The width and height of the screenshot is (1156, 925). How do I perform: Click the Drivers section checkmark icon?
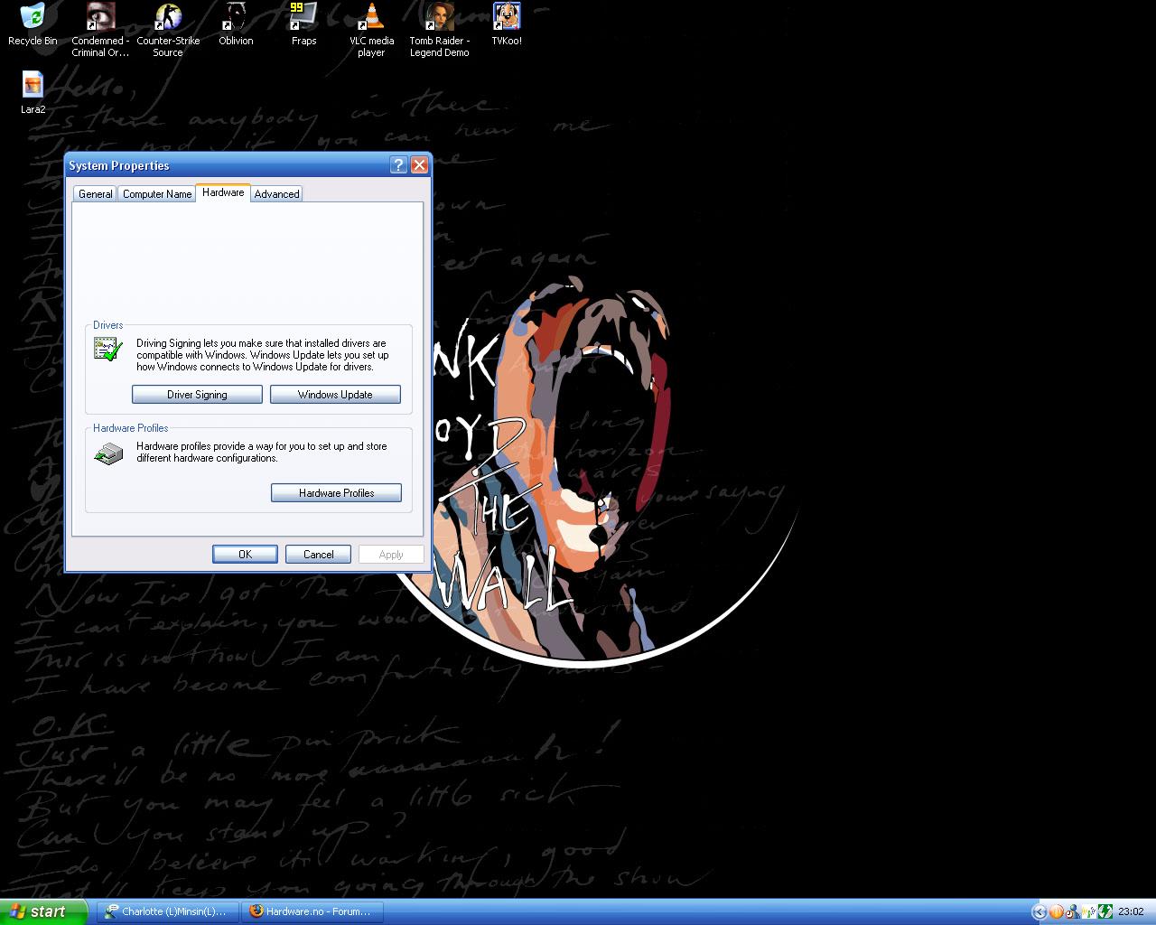(x=107, y=349)
